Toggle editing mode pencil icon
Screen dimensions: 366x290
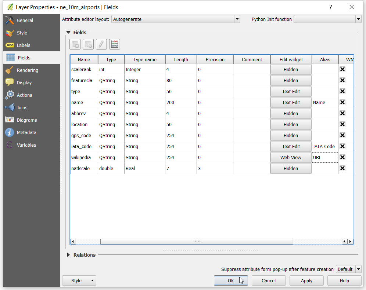[101, 44]
